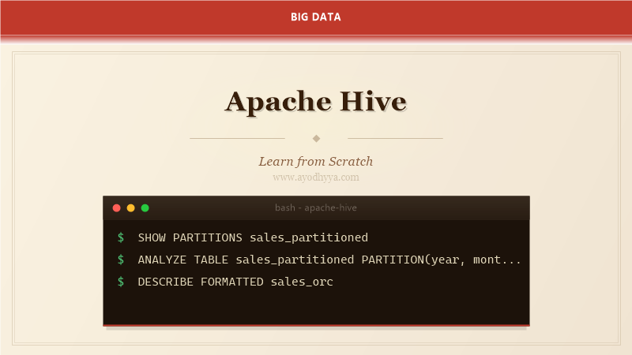Image resolution: width=632 pixels, height=355 pixels.
Task: Select the DESCRIBE FORMATTED sales_orc command
Action: (235, 282)
